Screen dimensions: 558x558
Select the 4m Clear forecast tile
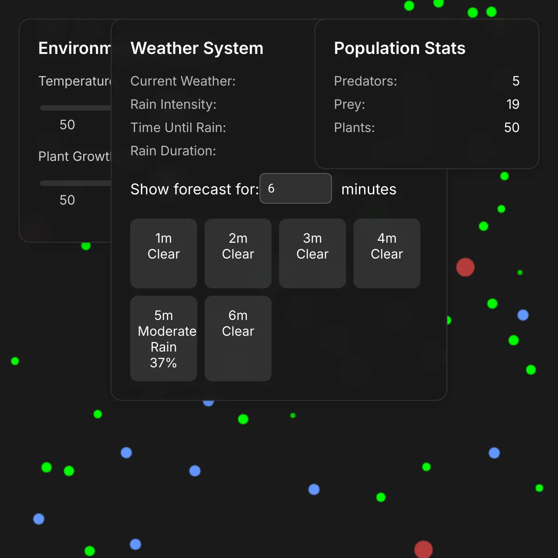[x=387, y=253]
